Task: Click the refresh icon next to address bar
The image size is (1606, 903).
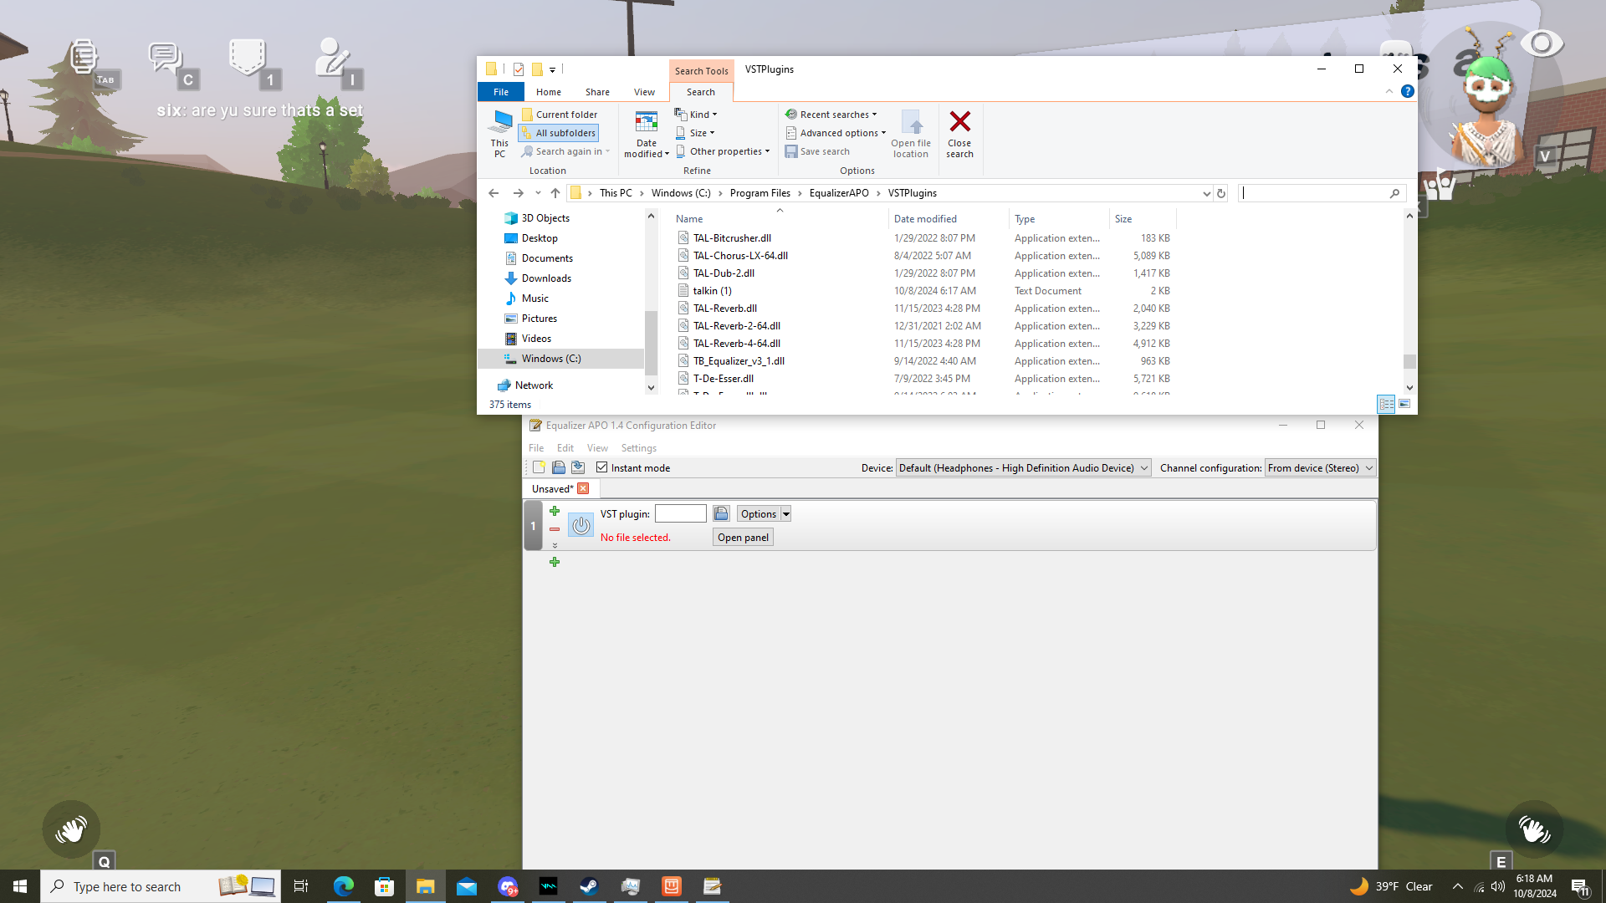Action: (1221, 193)
